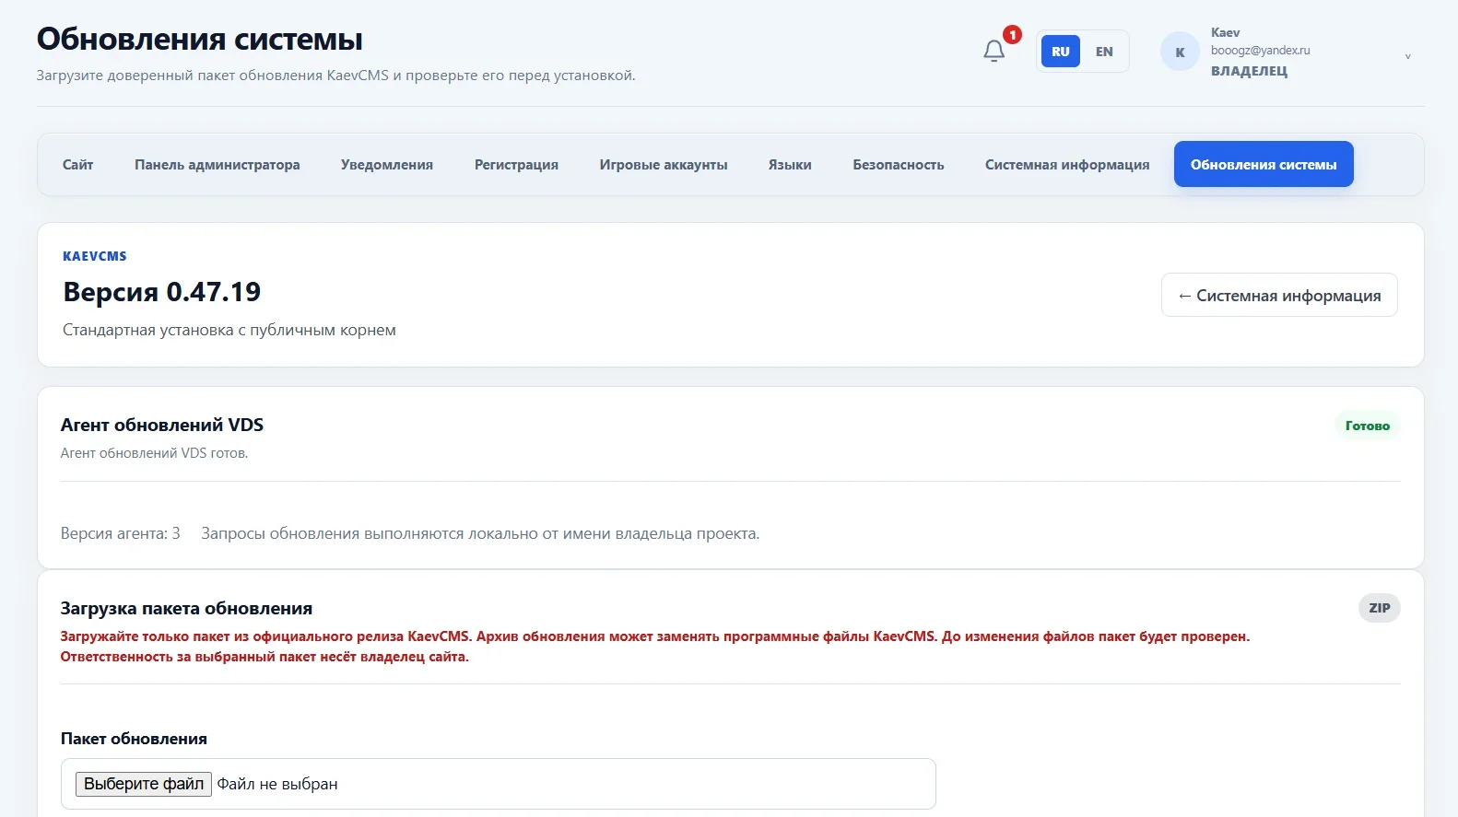Screen dimensions: 1458x817
Task: Click the ZIP badge
Action: click(1380, 608)
